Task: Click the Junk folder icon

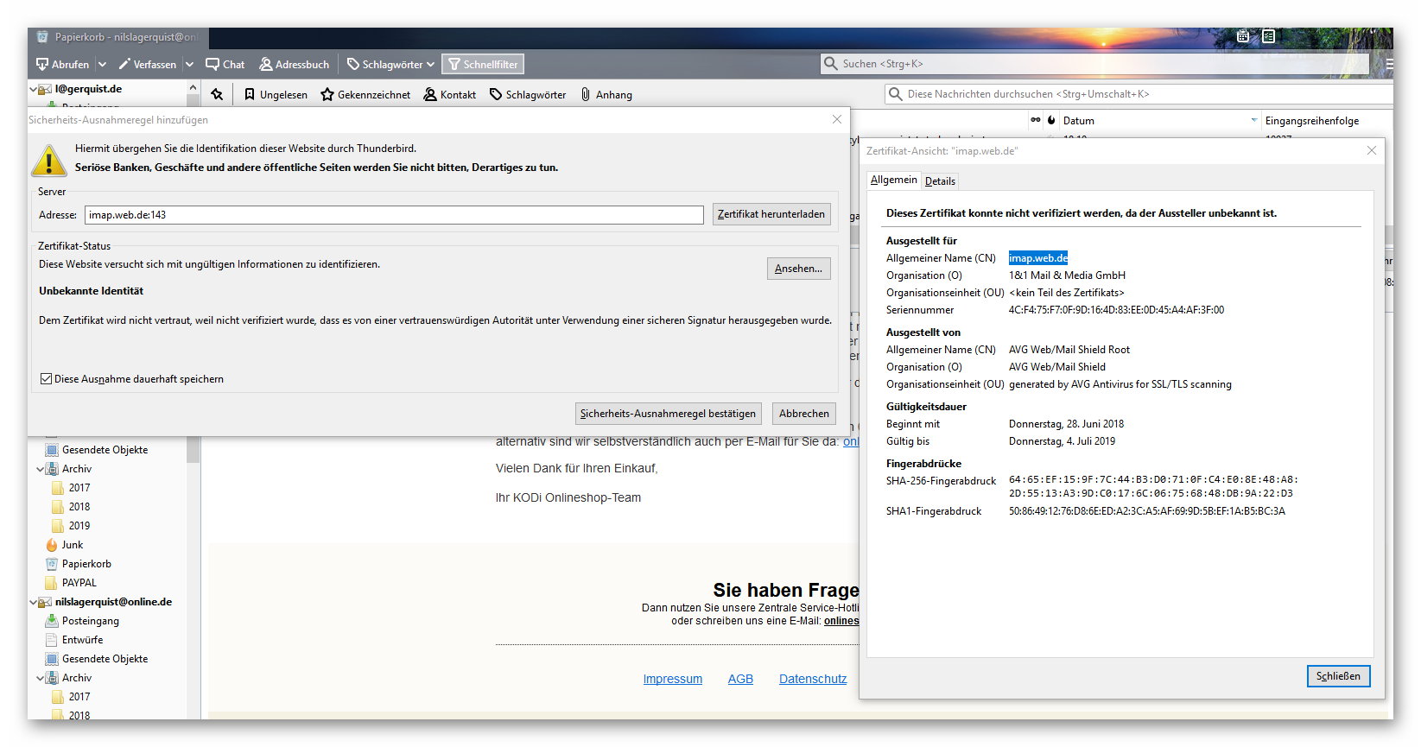Action: click(x=52, y=545)
